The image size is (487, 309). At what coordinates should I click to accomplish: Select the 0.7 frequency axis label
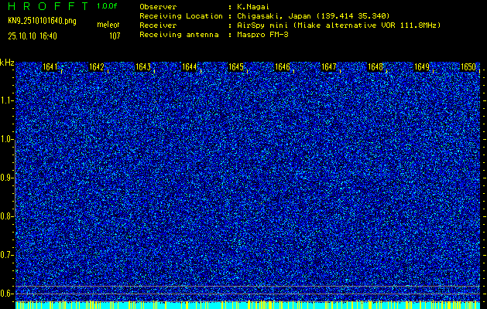click(x=7, y=254)
